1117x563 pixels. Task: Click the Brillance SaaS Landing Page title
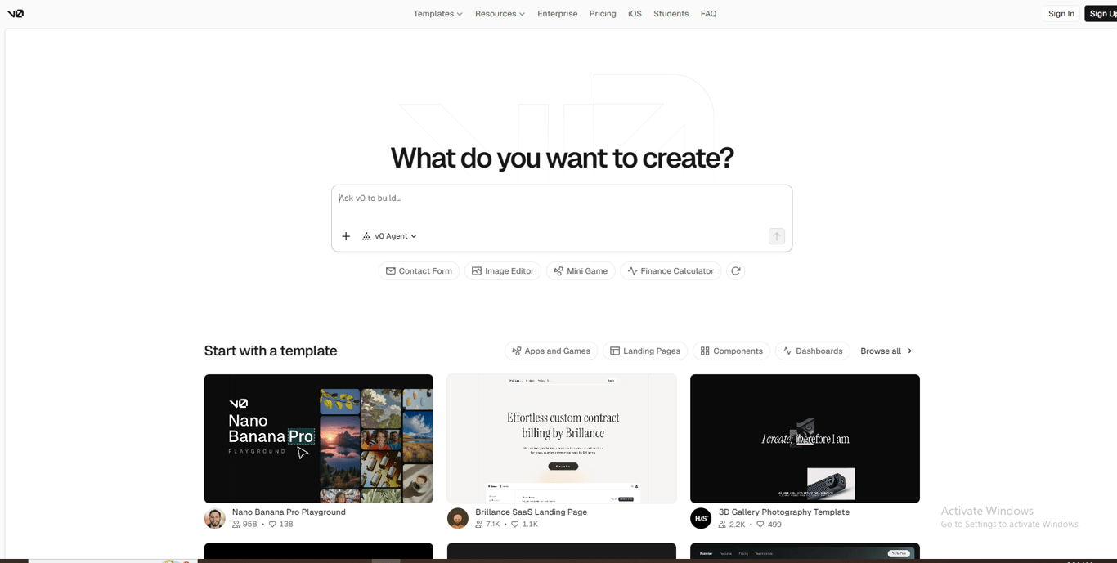532,512
